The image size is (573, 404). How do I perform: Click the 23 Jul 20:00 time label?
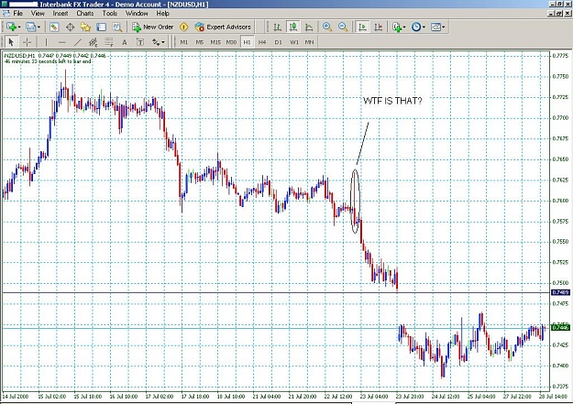[410, 397]
